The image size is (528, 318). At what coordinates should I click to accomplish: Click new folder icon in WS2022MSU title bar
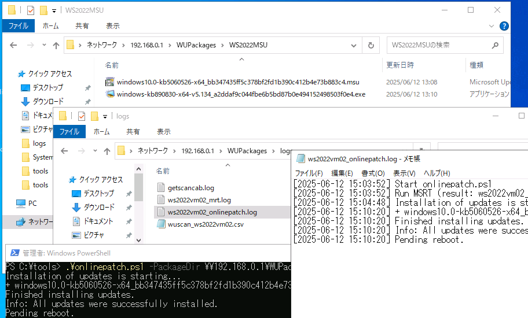(x=43, y=10)
